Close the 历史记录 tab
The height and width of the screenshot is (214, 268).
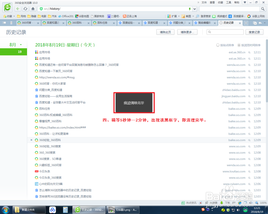(x=240, y=23)
